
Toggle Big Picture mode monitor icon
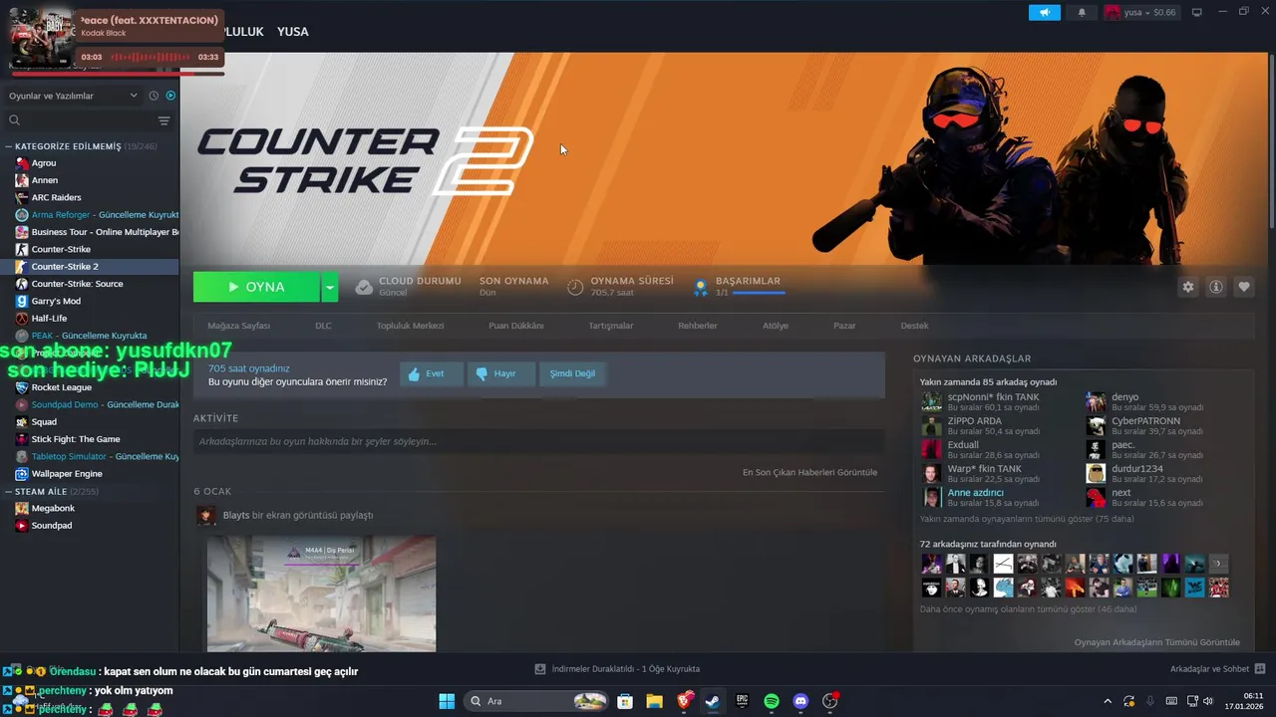point(1197,13)
